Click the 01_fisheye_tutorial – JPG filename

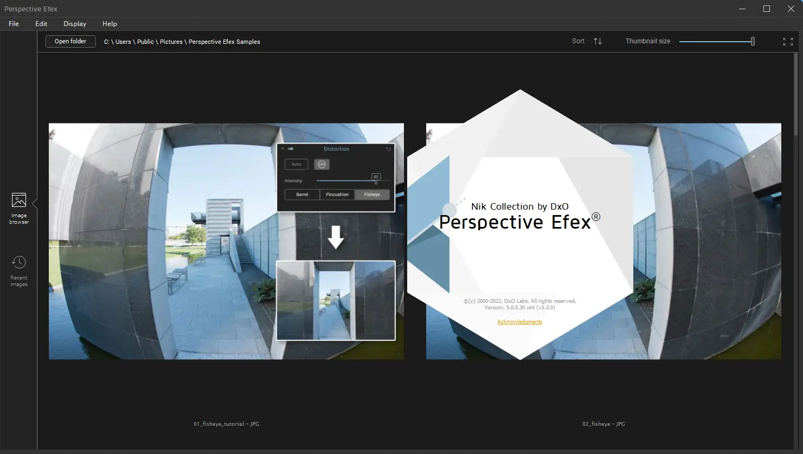pos(226,424)
